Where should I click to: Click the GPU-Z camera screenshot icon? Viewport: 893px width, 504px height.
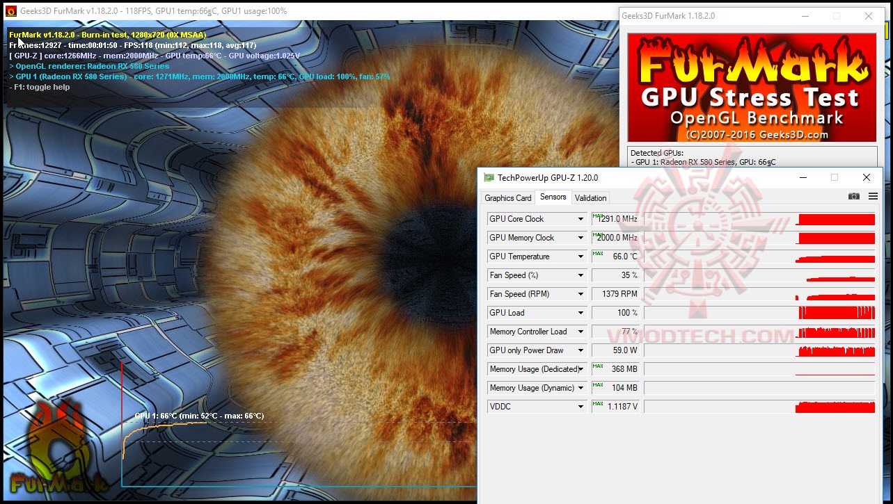coord(854,197)
